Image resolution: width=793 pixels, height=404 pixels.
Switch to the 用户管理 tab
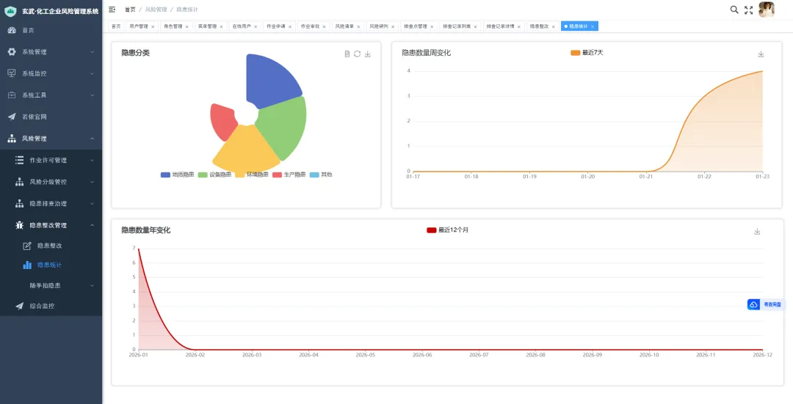(141, 26)
